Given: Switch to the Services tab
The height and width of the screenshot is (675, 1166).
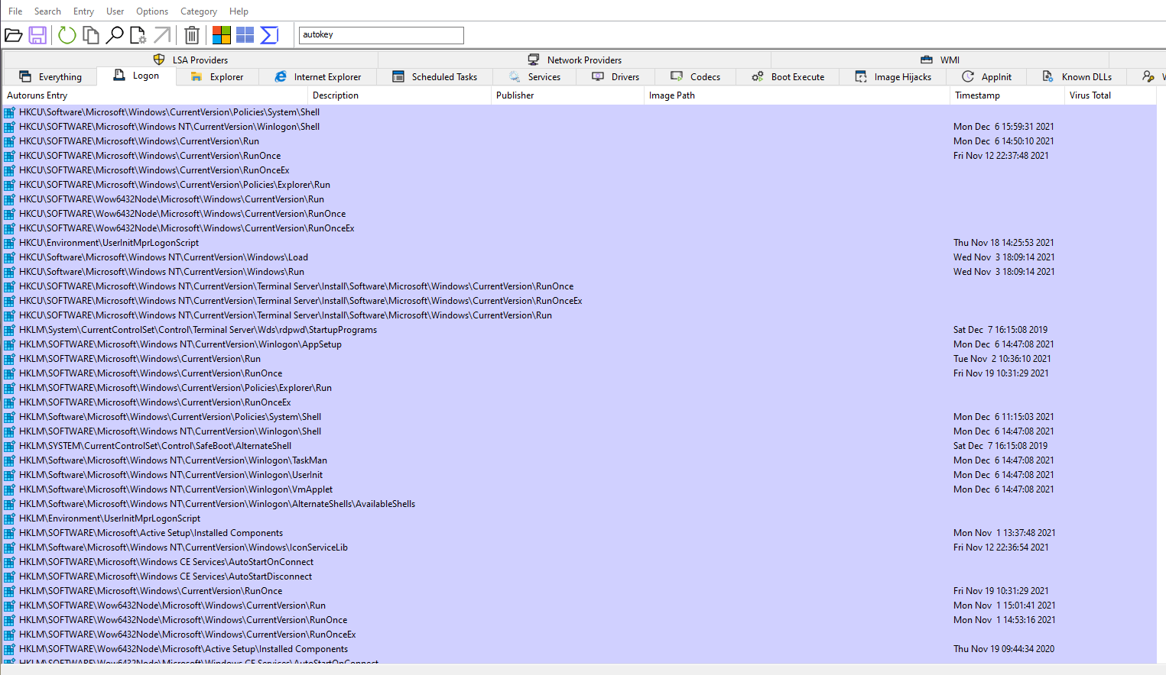Looking at the screenshot, I should click(x=534, y=76).
